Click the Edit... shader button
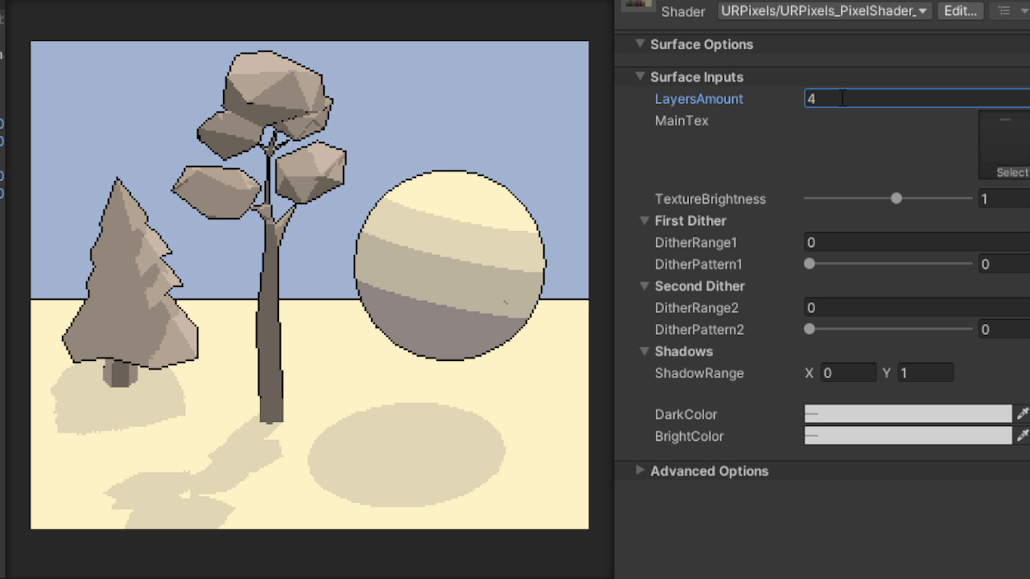Image resolution: width=1030 pixels, height=579 pixels. (x=960, y=11)
